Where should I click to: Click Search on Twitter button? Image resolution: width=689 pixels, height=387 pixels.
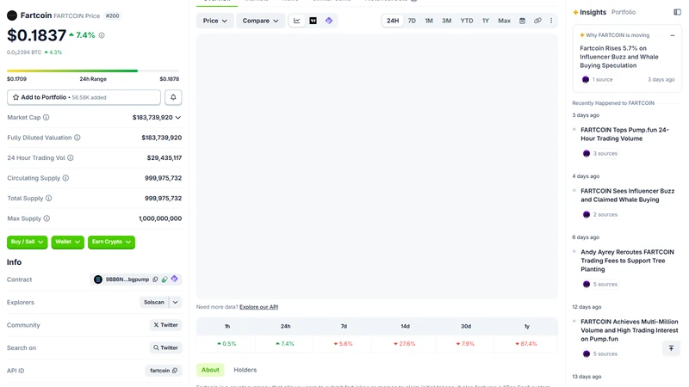[165, 348]
